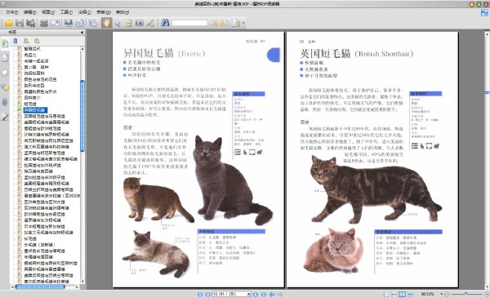Screen dimensions: 490x298
Task: Go to last page button
Action: pyautogui.click(x=264, y=294)
